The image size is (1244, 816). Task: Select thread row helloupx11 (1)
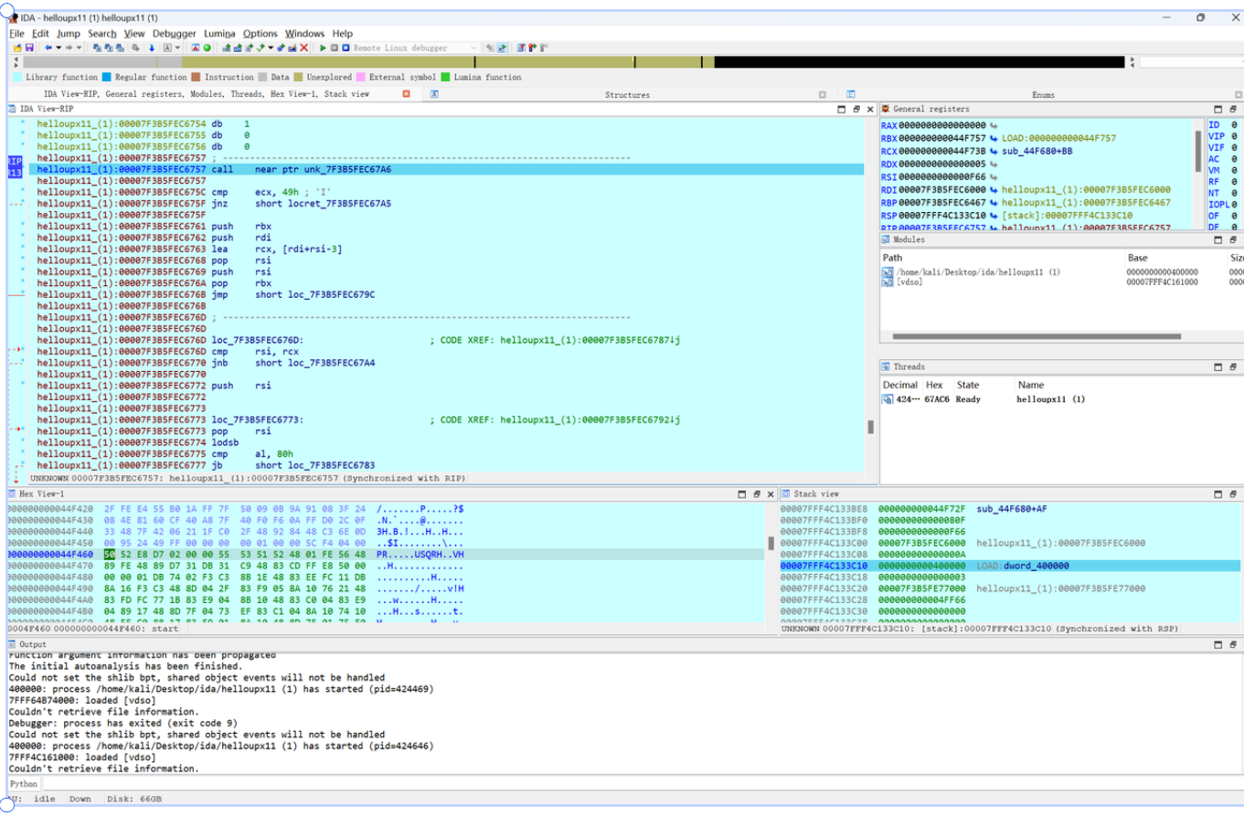[1061, 399]
